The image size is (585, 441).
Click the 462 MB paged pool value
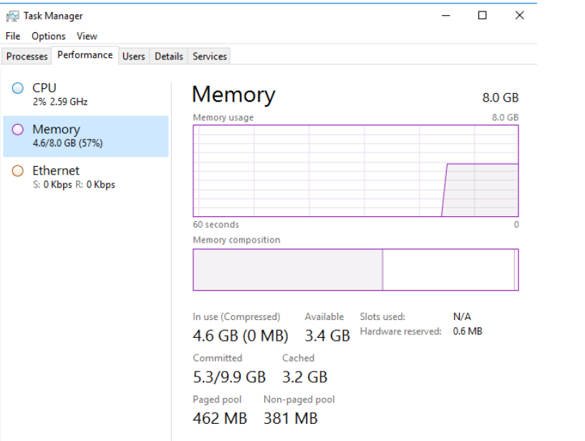pos(220,419)
